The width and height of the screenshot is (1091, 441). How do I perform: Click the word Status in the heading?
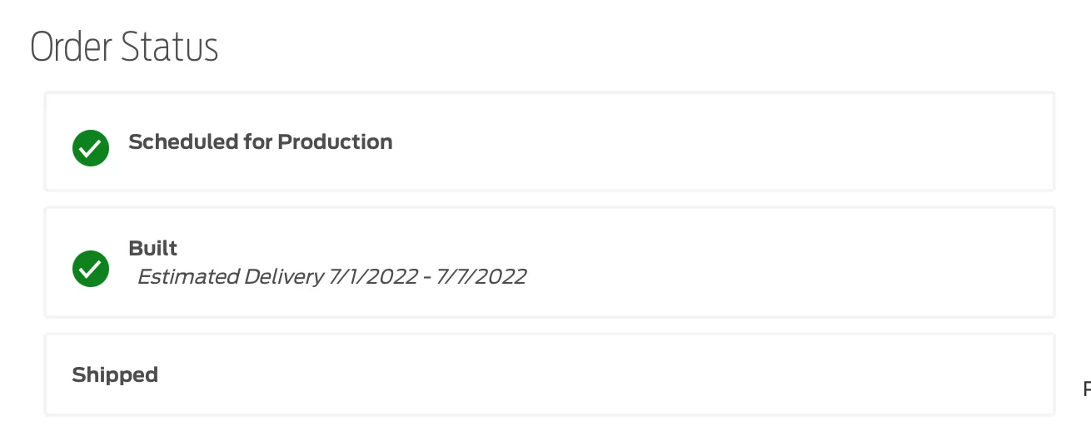pyautogui.click(x=171, y=47)
